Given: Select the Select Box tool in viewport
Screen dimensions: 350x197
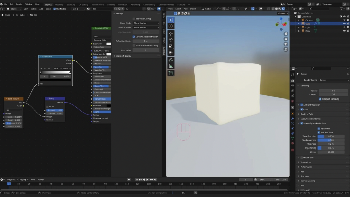Looking at the screenshot, I should tap(171, 20).
